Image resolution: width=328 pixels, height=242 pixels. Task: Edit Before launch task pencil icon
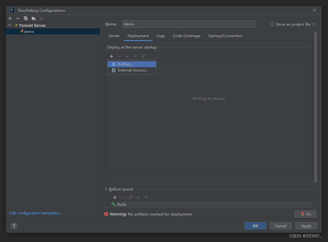131,197
